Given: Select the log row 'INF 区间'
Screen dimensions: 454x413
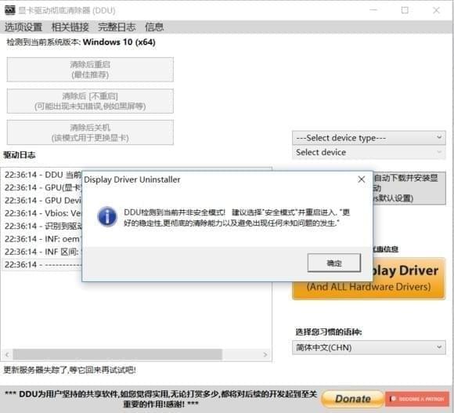Looking at the screenshot, I should coord(42,252).
